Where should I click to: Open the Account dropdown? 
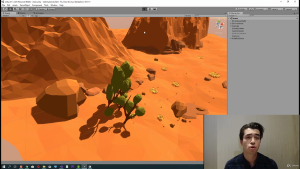pos(262,9)
